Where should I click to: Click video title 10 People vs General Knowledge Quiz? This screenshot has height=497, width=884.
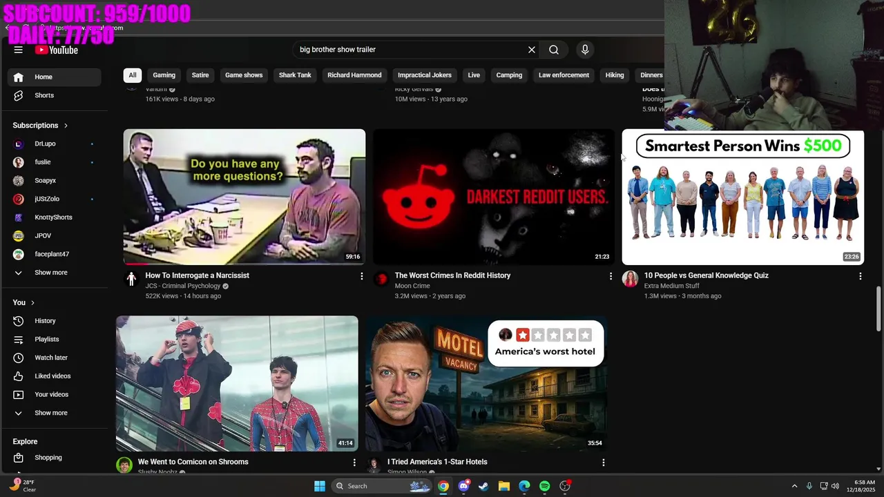707,275
